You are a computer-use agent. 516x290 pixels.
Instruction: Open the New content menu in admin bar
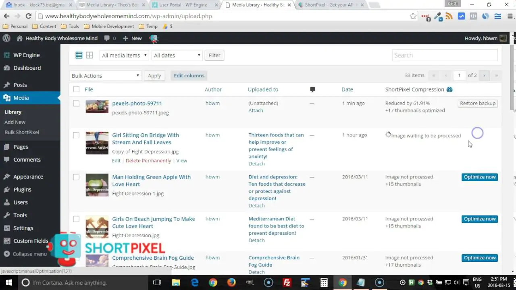(x=132, y=38)
